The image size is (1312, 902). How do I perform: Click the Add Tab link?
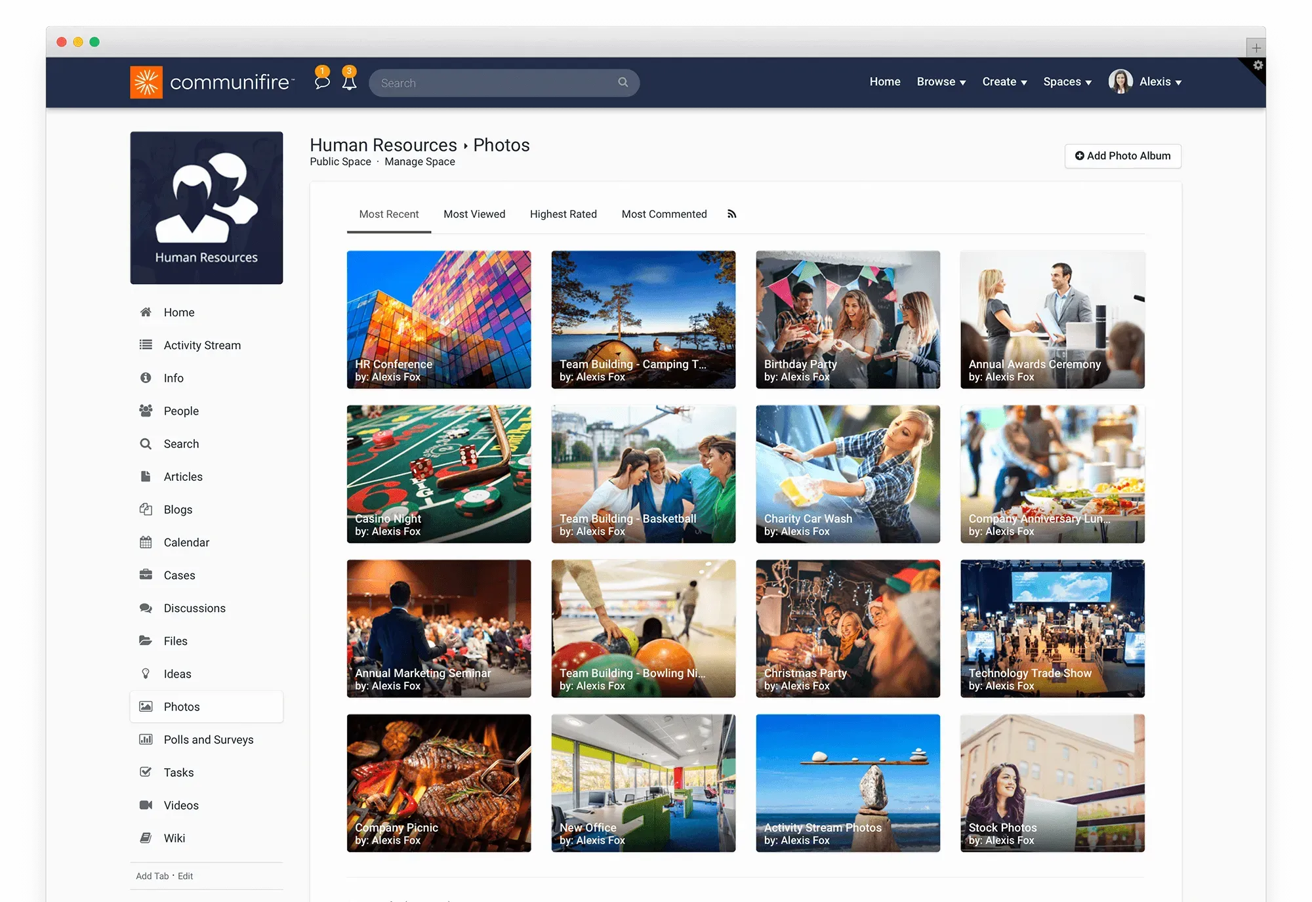coord(152,876)
